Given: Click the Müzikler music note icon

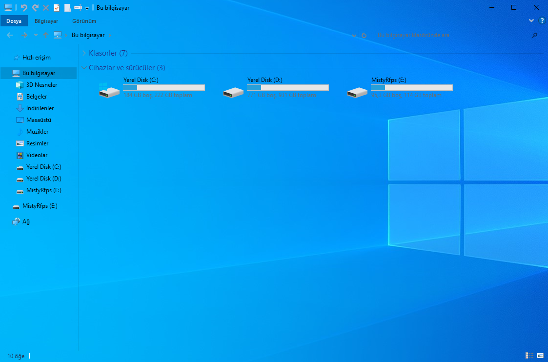Looking at the screenshot, I should tap(20, 132).
